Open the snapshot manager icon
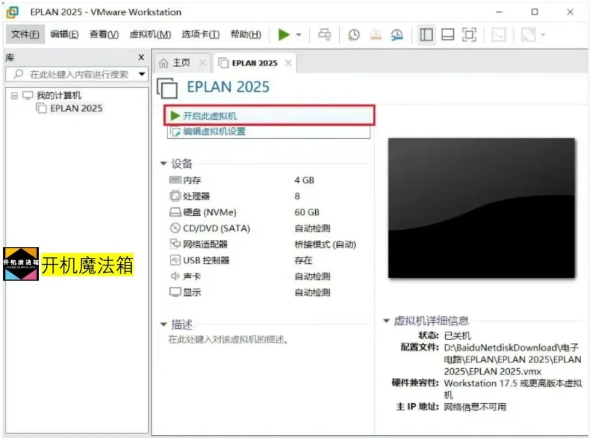Screen dimensions: 590x438 [x=397, y=34]
